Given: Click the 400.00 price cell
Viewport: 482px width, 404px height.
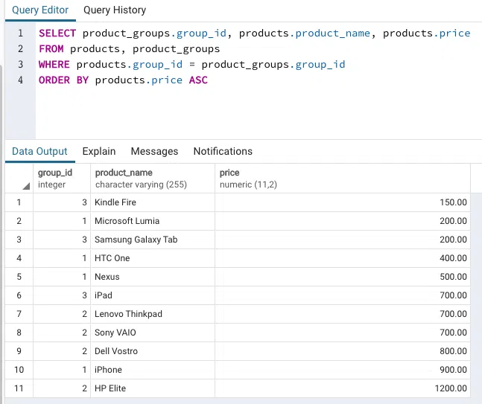Looking at the screenshot, I should (x=343, y=258).
